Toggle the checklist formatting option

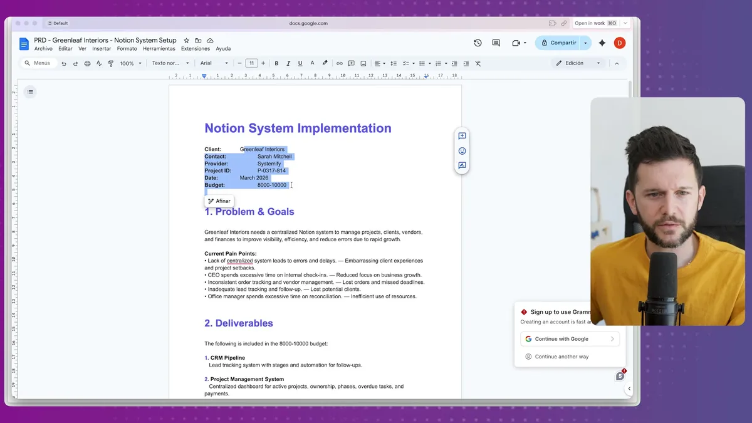405,63
